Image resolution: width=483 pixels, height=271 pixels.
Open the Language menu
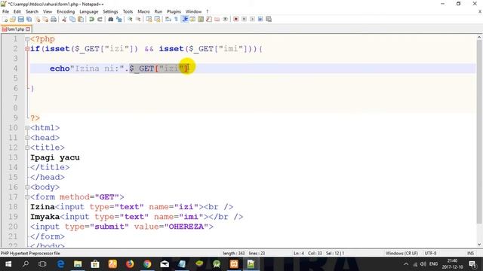tap(89, 11)
